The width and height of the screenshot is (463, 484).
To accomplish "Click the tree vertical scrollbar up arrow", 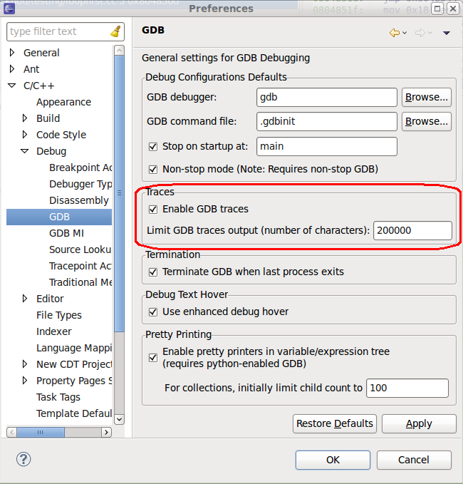I will coord(119,50).
